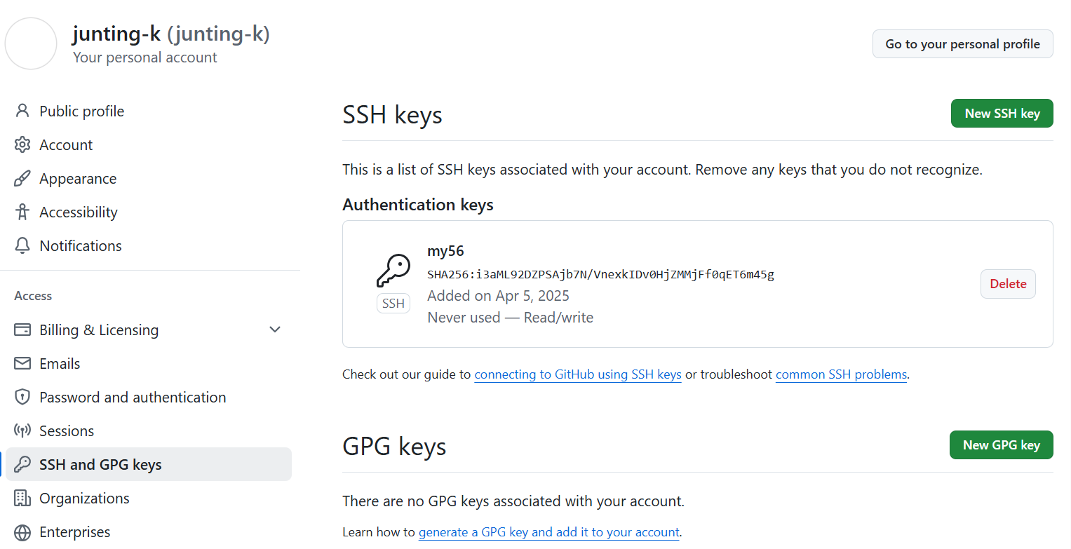The width and height of the screenshot is (1071, 549).
Task: Open the Billing & Licensing section
Action: pyautogui.click(x=99, y=330)
